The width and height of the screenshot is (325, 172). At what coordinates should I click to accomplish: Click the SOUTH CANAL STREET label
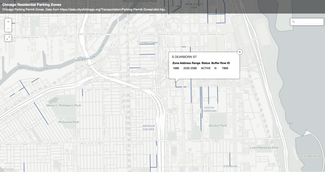click(120, 67)
